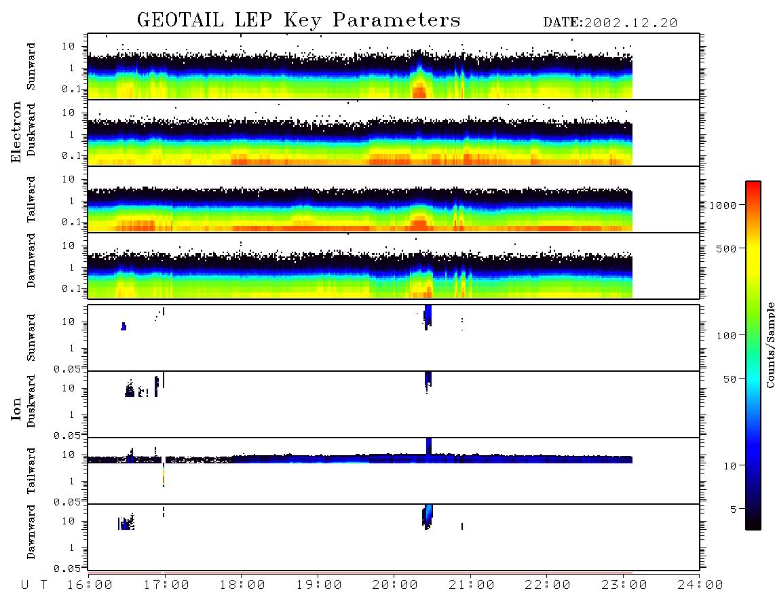The height and width of the screenshot is (597, 775).
Task: Click the Electron axis group label
Action: pos(16,132)
